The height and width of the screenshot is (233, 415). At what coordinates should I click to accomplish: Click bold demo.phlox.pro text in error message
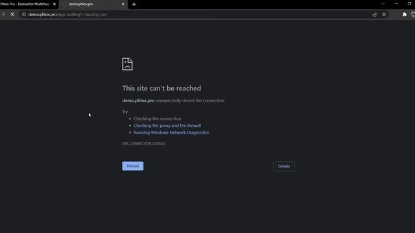click(x=138, y=101)
